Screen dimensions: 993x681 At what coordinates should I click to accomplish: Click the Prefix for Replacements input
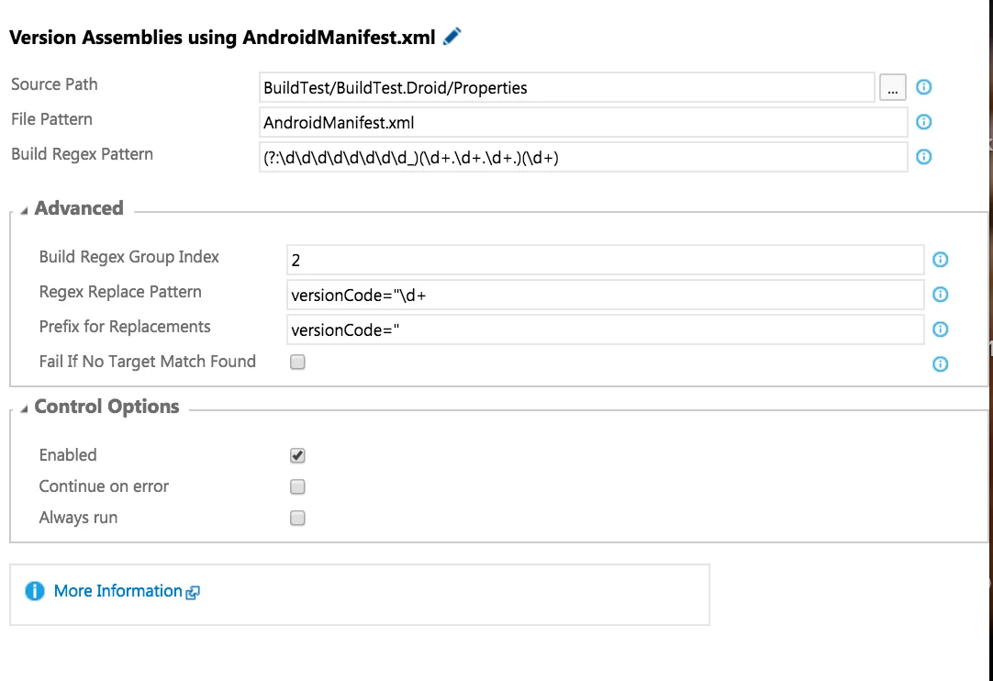tap(604, 330)
